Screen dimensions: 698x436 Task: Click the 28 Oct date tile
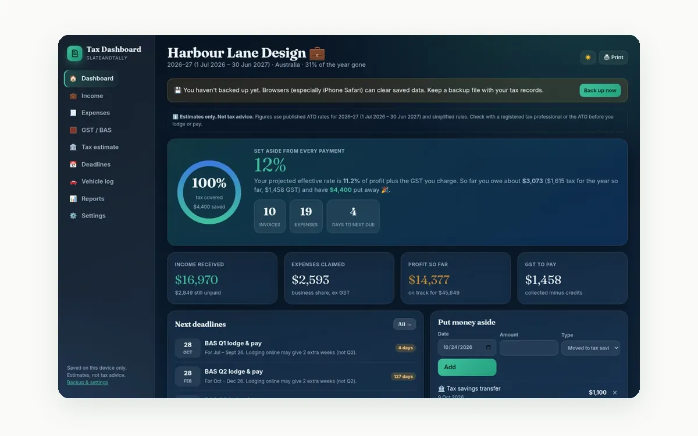point(188,348)
